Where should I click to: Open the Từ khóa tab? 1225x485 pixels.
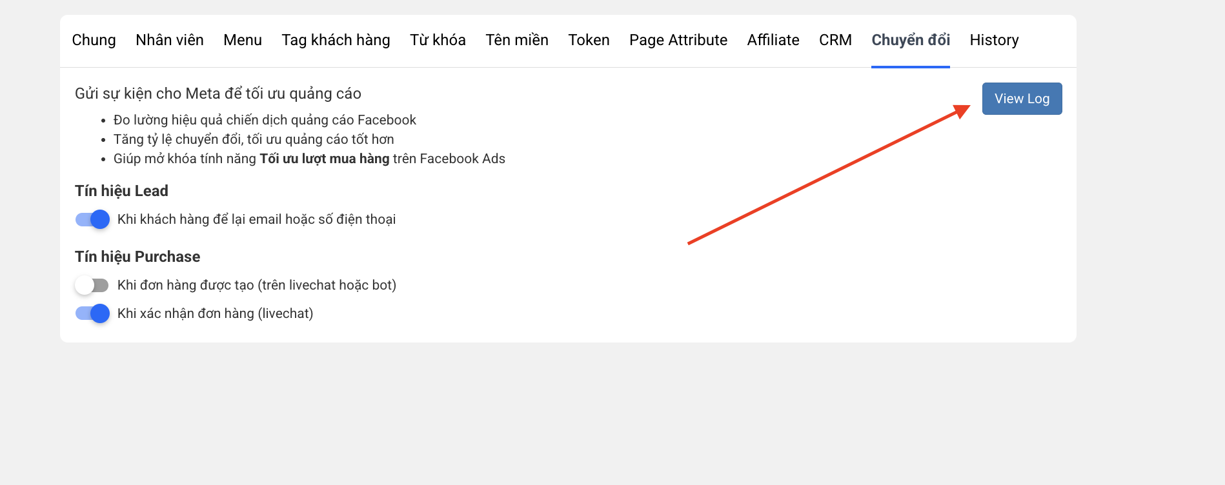(438, 40)
